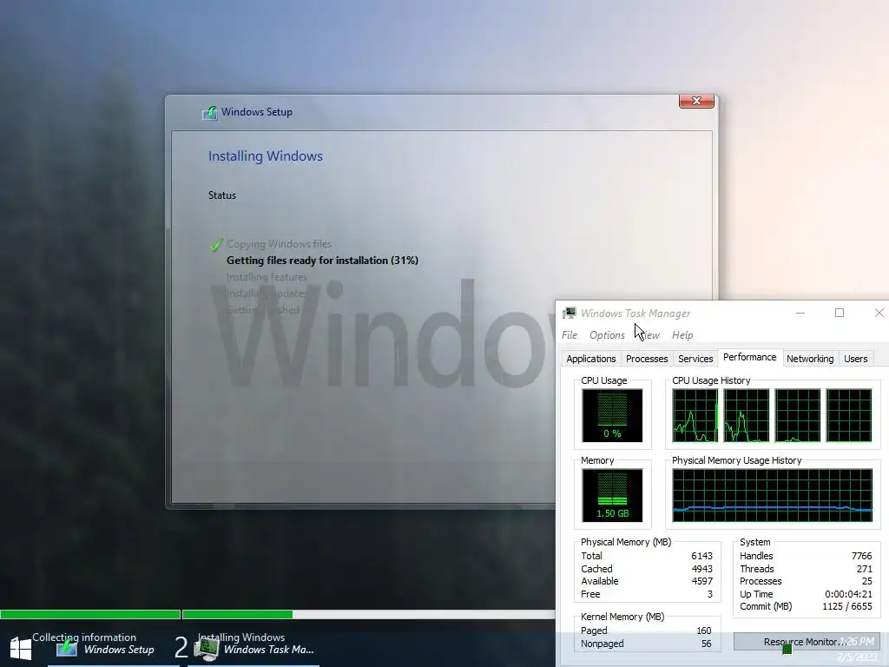
Task: Click the Resource Monitor button
Action: click(807, 642)
